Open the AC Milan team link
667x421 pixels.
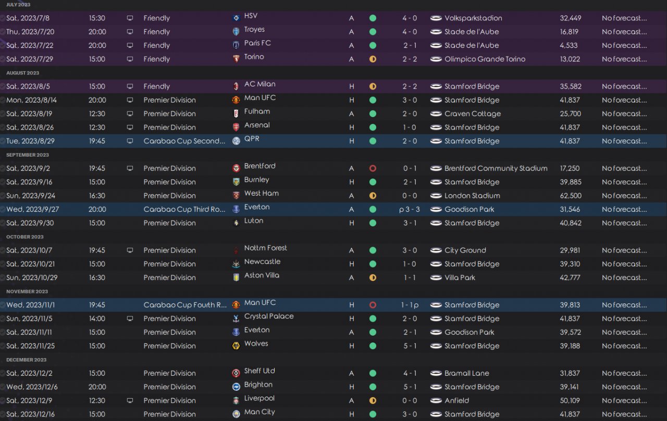pyautogui.click(x=260, y=84)
